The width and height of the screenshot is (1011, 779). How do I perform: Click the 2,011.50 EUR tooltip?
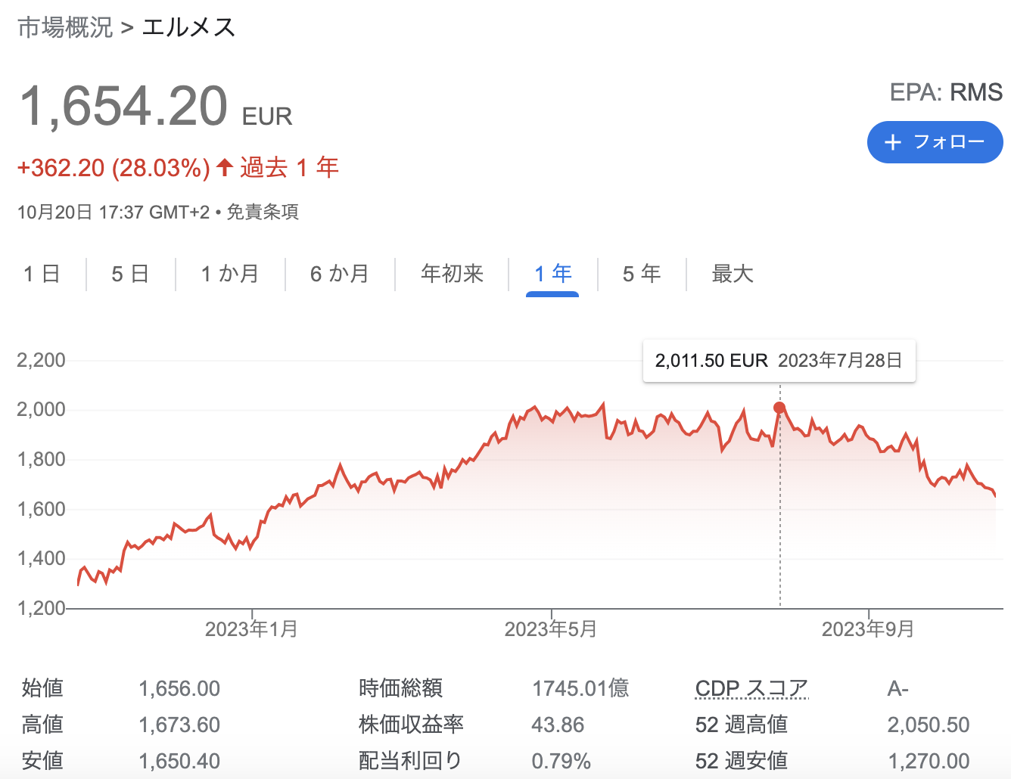[779, 361]
